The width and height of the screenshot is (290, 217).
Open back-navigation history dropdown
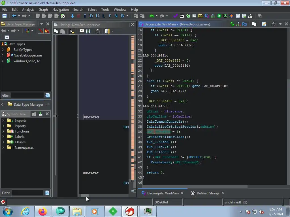(19, 16)
